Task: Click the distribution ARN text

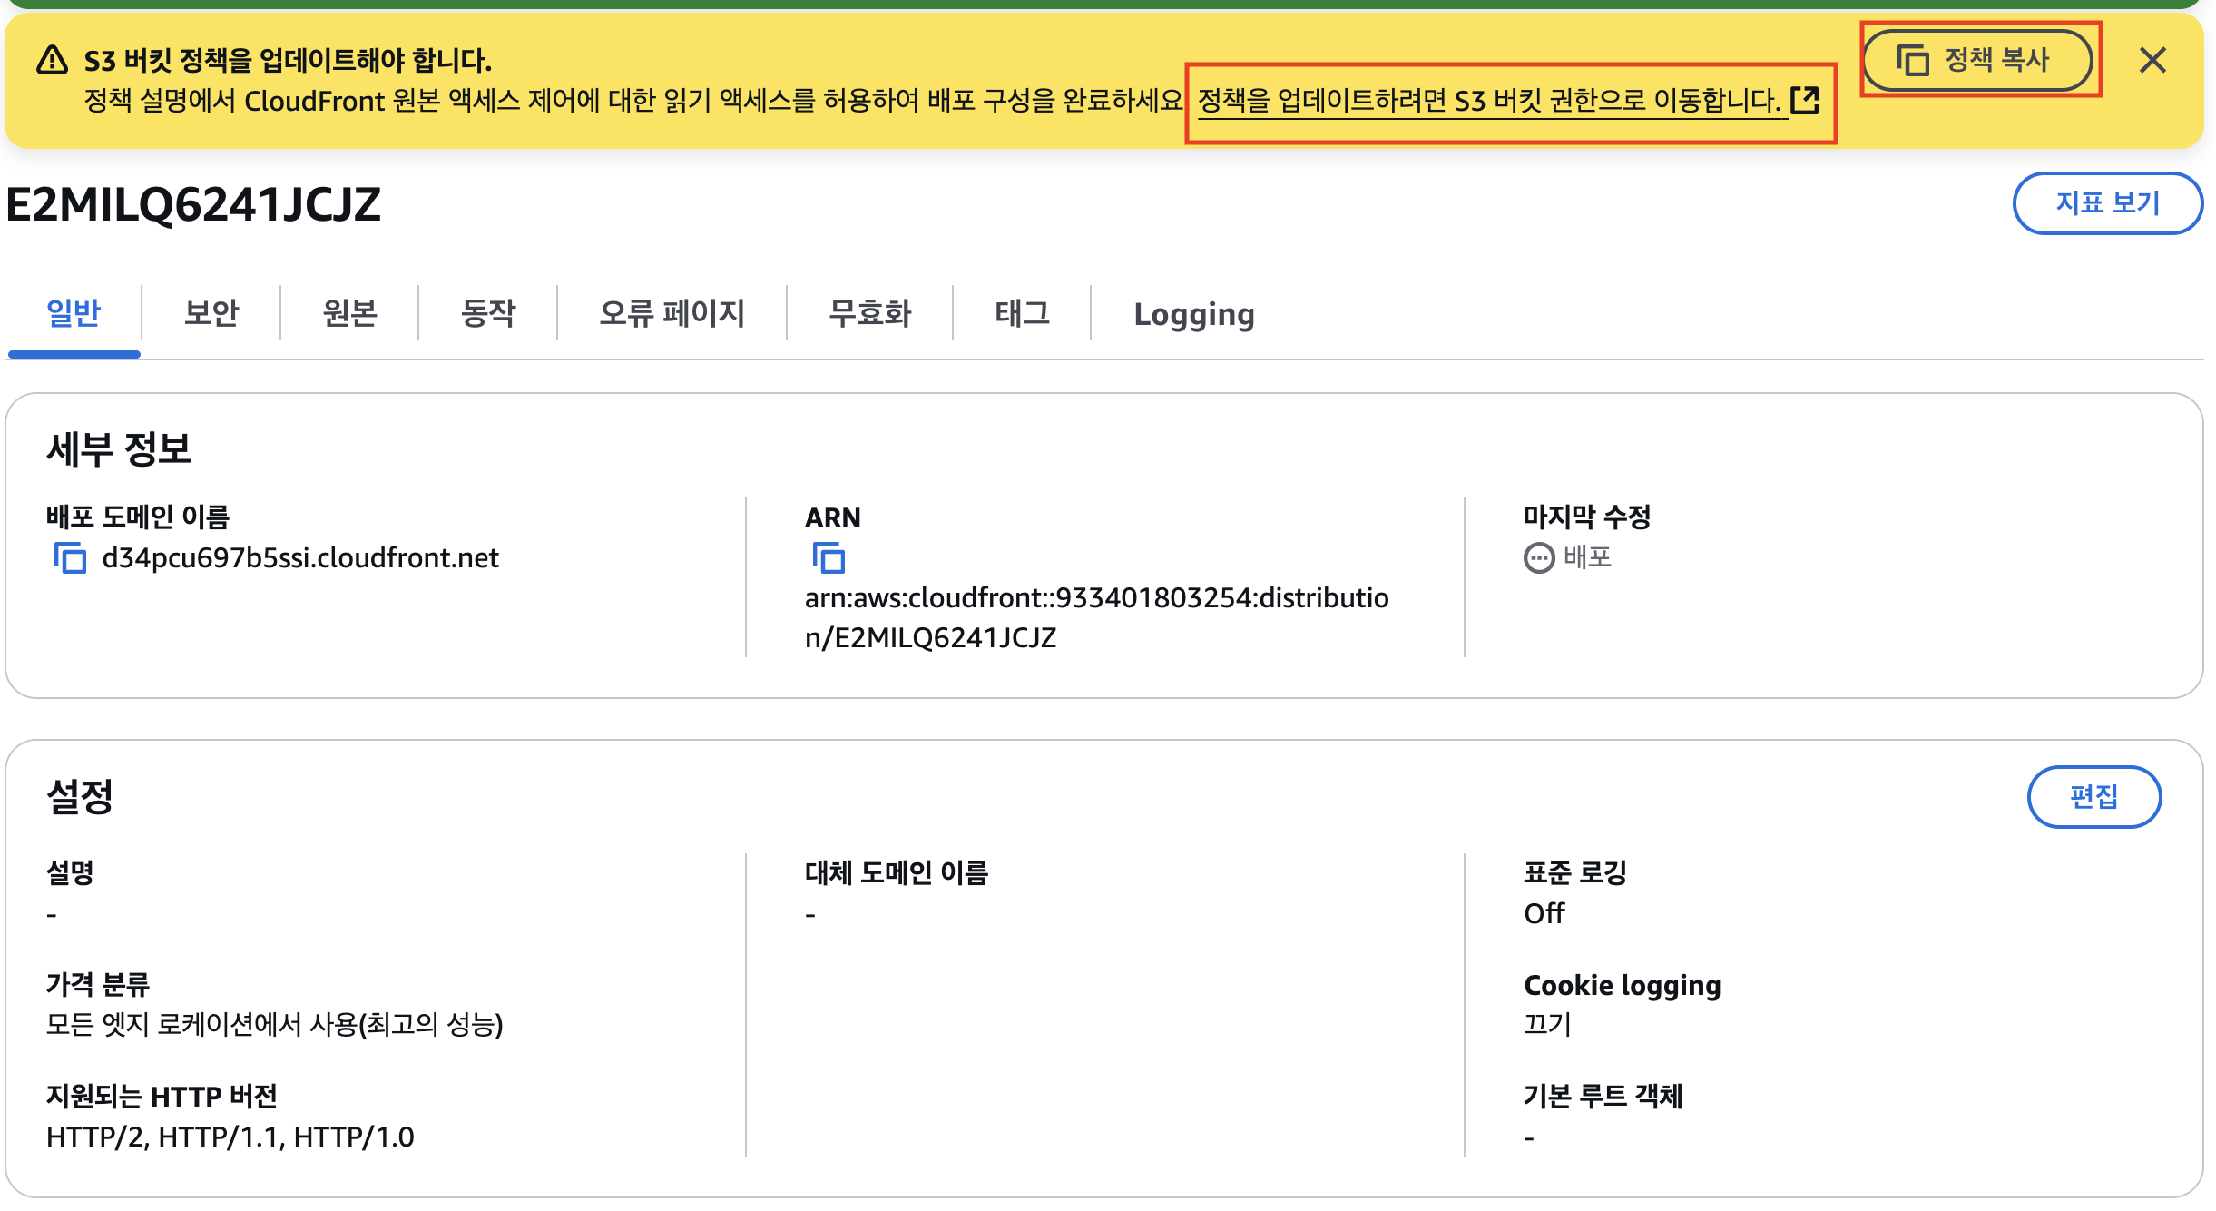Action: 1096,617
